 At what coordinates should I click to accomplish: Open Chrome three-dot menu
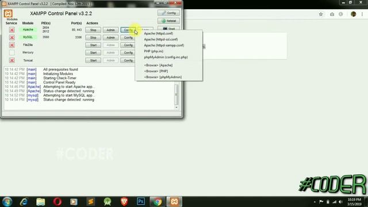point(362,14)
